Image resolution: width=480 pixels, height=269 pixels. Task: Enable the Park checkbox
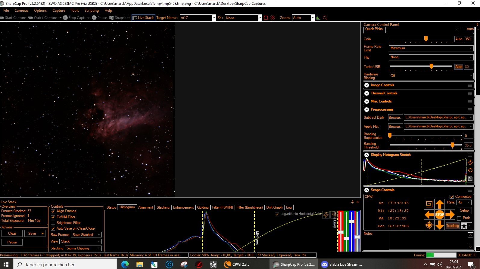[459, 218]
